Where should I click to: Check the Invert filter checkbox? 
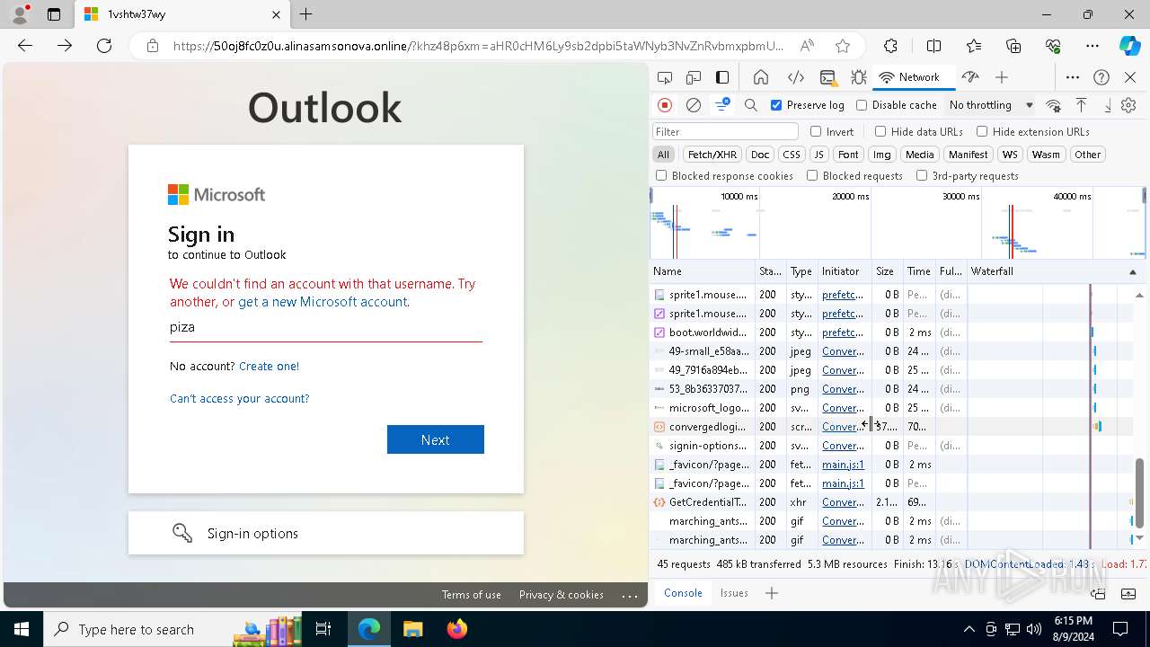tap(816, 131)
